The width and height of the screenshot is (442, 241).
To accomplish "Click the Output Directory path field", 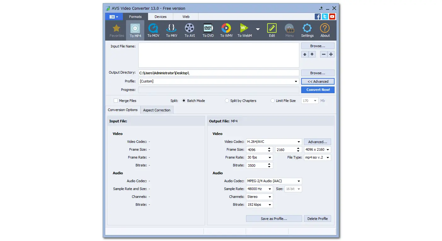I will tap(219, 73).
